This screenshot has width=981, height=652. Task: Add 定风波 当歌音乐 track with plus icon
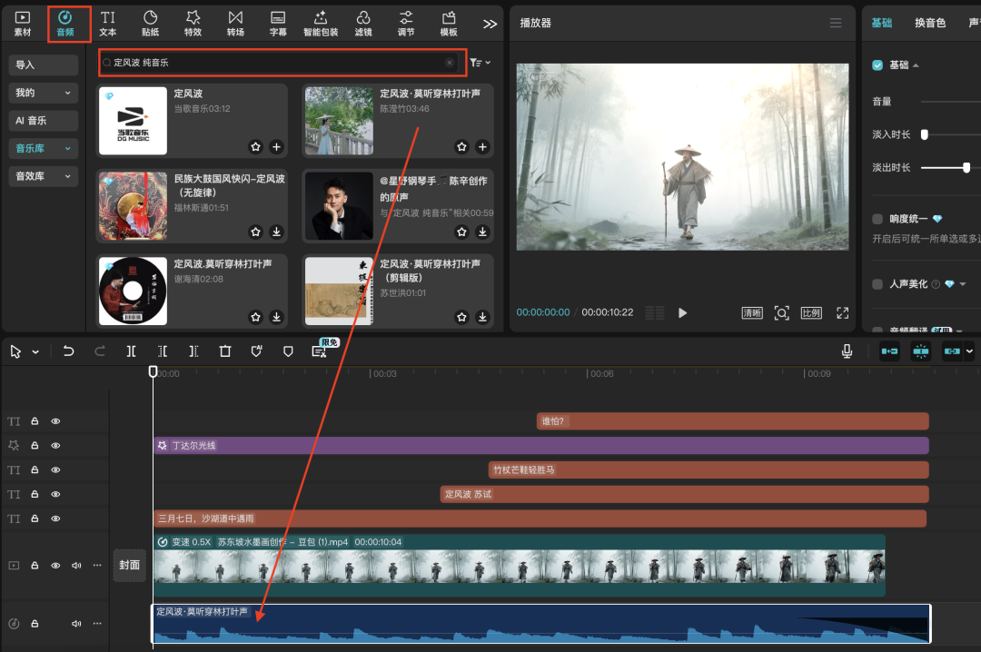tap(276, 147)
